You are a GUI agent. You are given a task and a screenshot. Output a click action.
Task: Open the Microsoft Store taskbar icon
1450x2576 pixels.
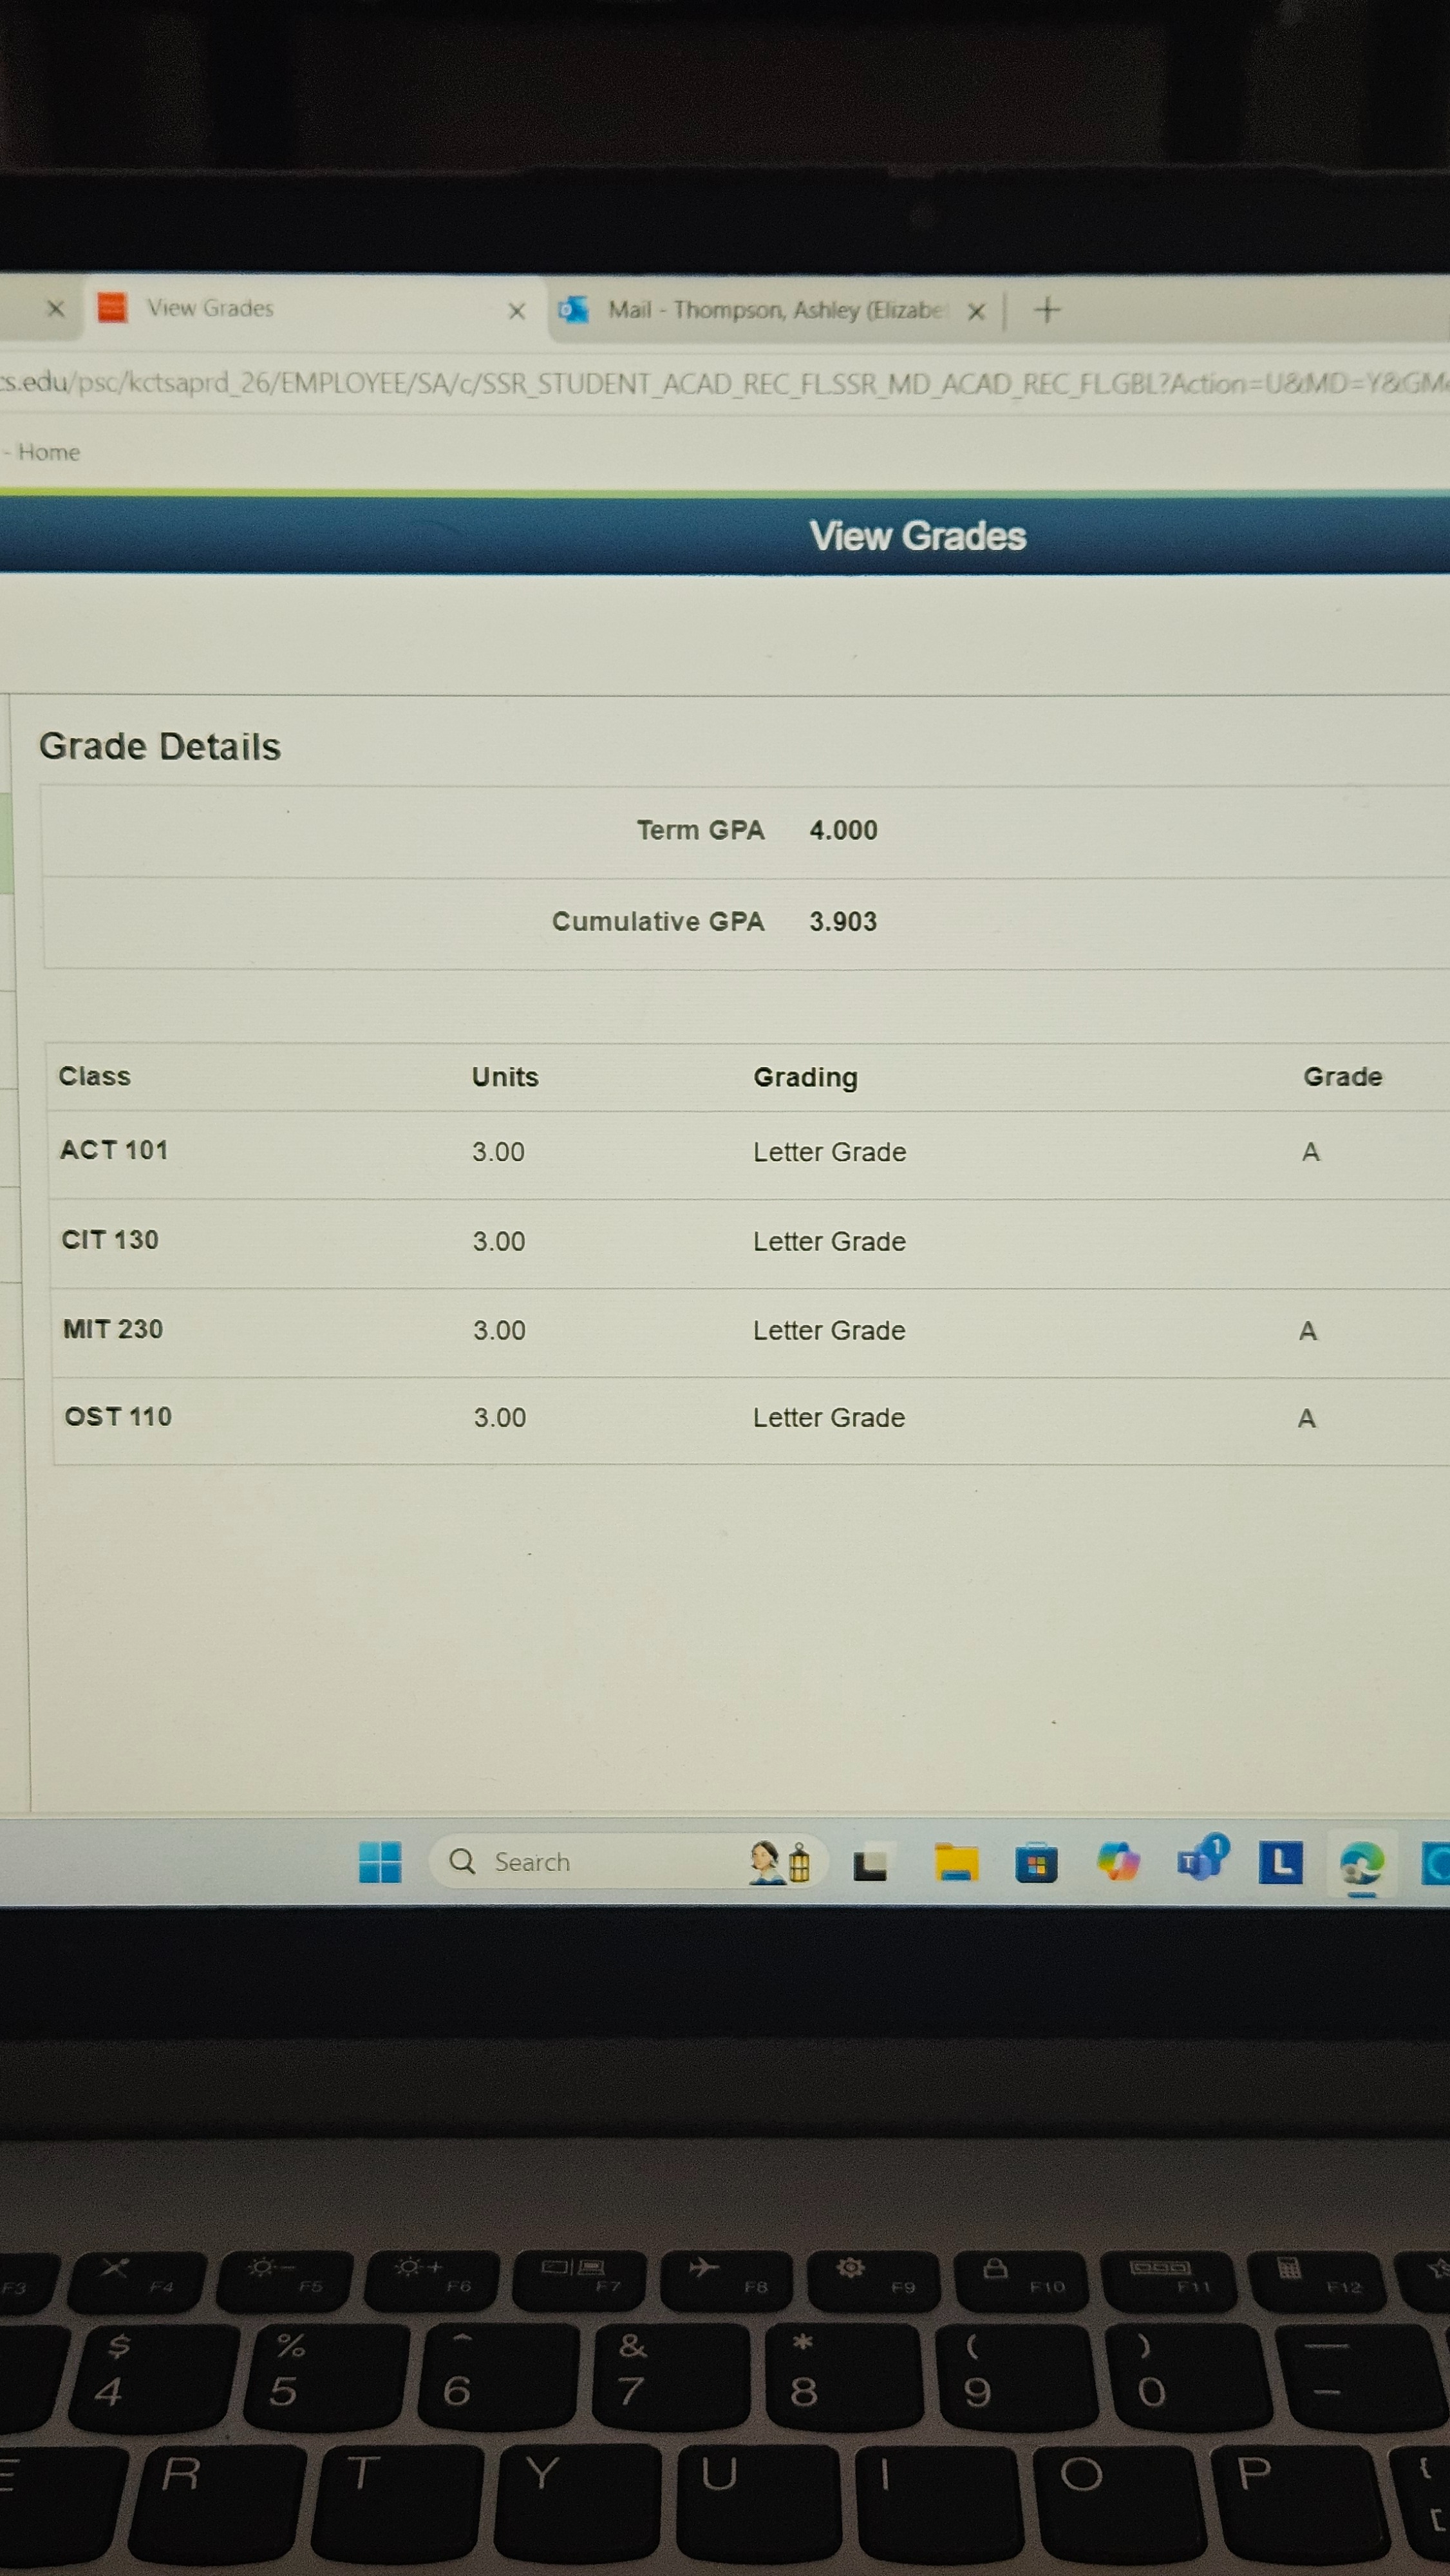1036,1864
